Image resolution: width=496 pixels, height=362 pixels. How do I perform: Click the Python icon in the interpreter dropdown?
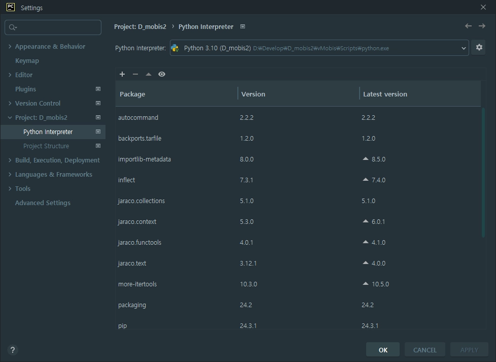(x=175, y=48)
